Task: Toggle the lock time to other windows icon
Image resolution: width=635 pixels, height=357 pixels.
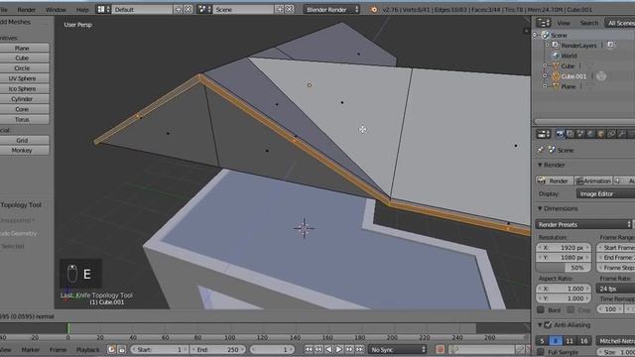Action: click(x=121, y=349)
